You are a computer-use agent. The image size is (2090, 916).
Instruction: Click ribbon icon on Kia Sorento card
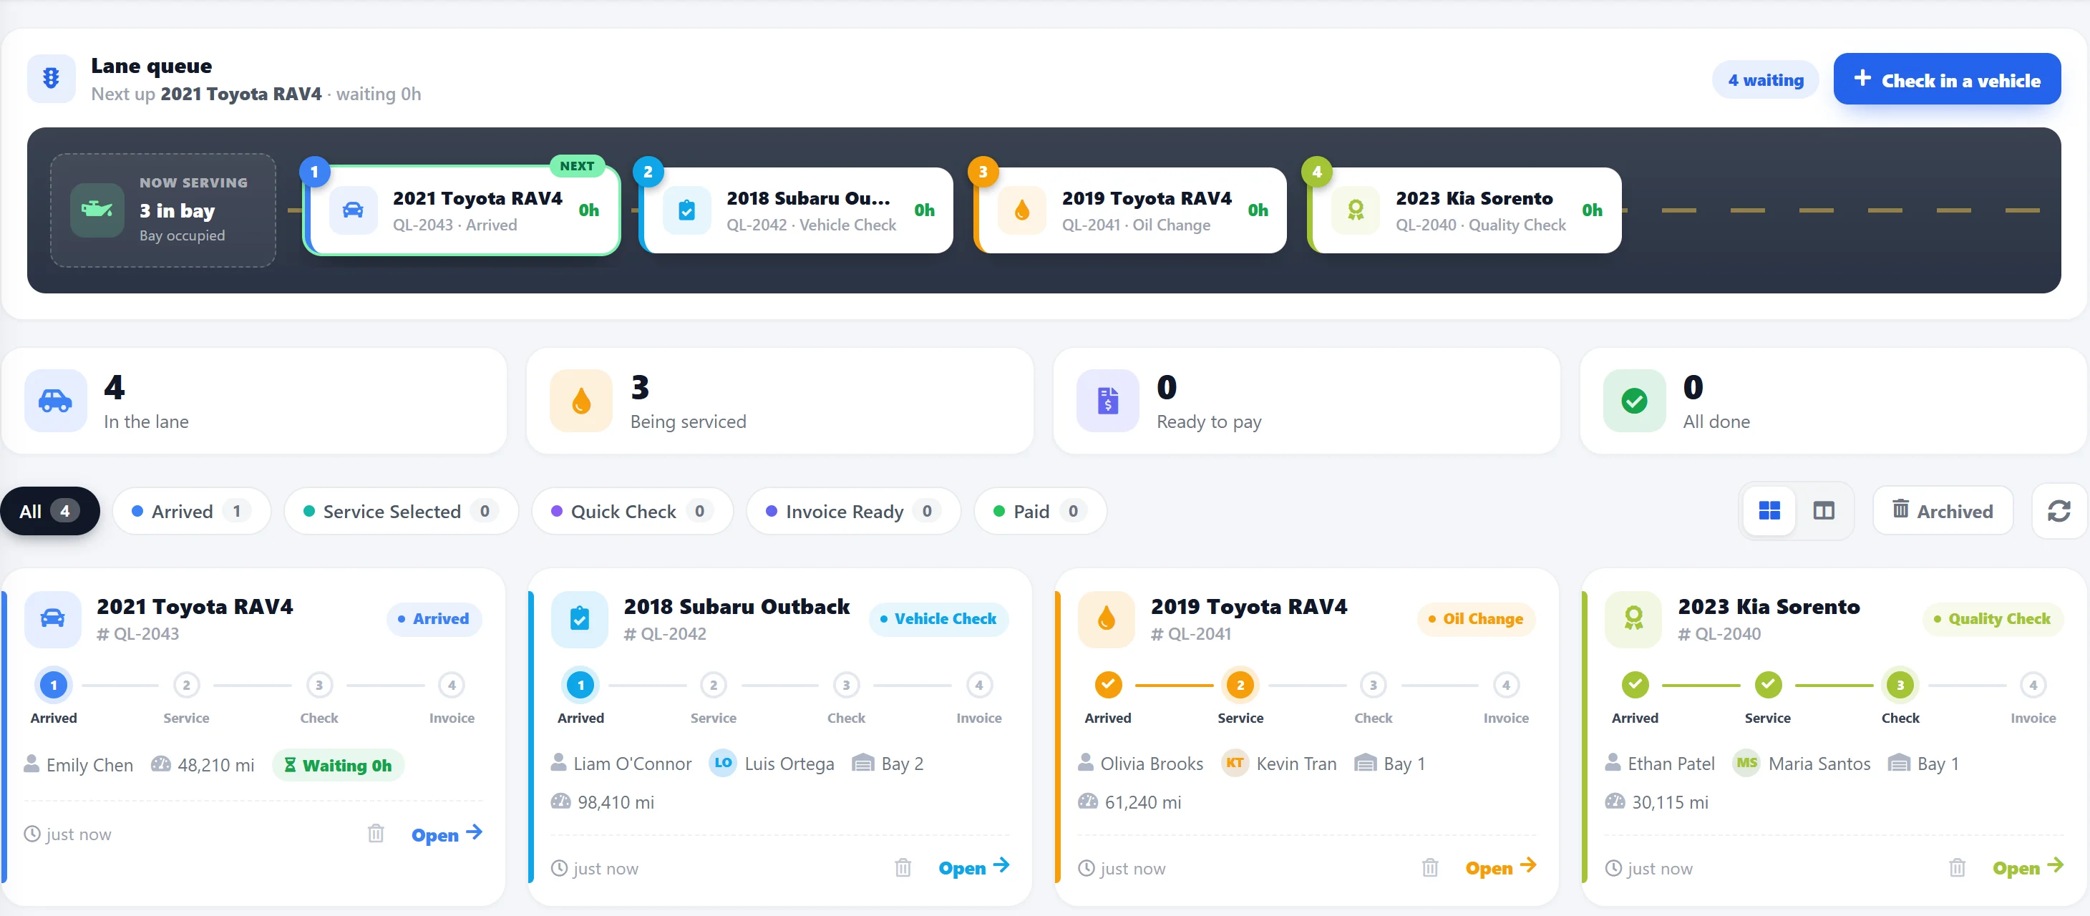pyautogui.click(x=1633, y=619)
